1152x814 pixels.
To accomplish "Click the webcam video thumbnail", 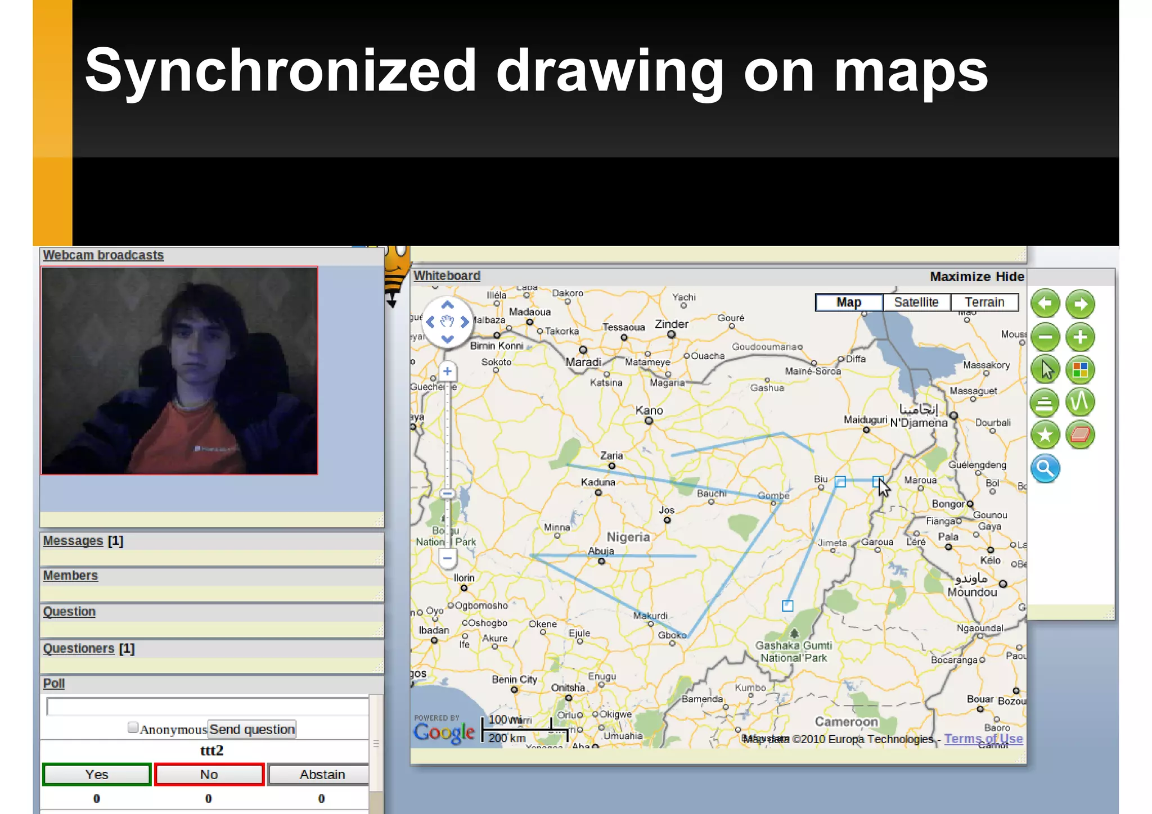I will coord(179,370).
